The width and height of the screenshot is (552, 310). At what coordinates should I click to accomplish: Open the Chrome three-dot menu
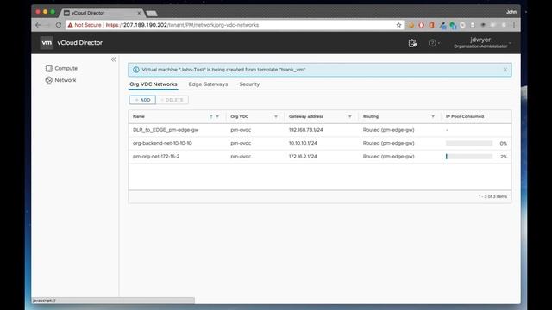pos(514,25)
